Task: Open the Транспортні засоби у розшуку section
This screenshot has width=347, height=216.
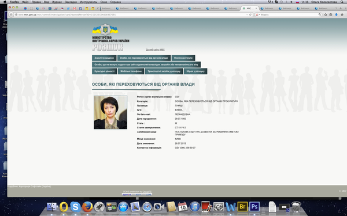Action: tap(164, 71)
